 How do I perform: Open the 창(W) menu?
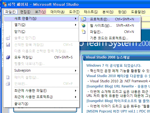tap(122, 12)
